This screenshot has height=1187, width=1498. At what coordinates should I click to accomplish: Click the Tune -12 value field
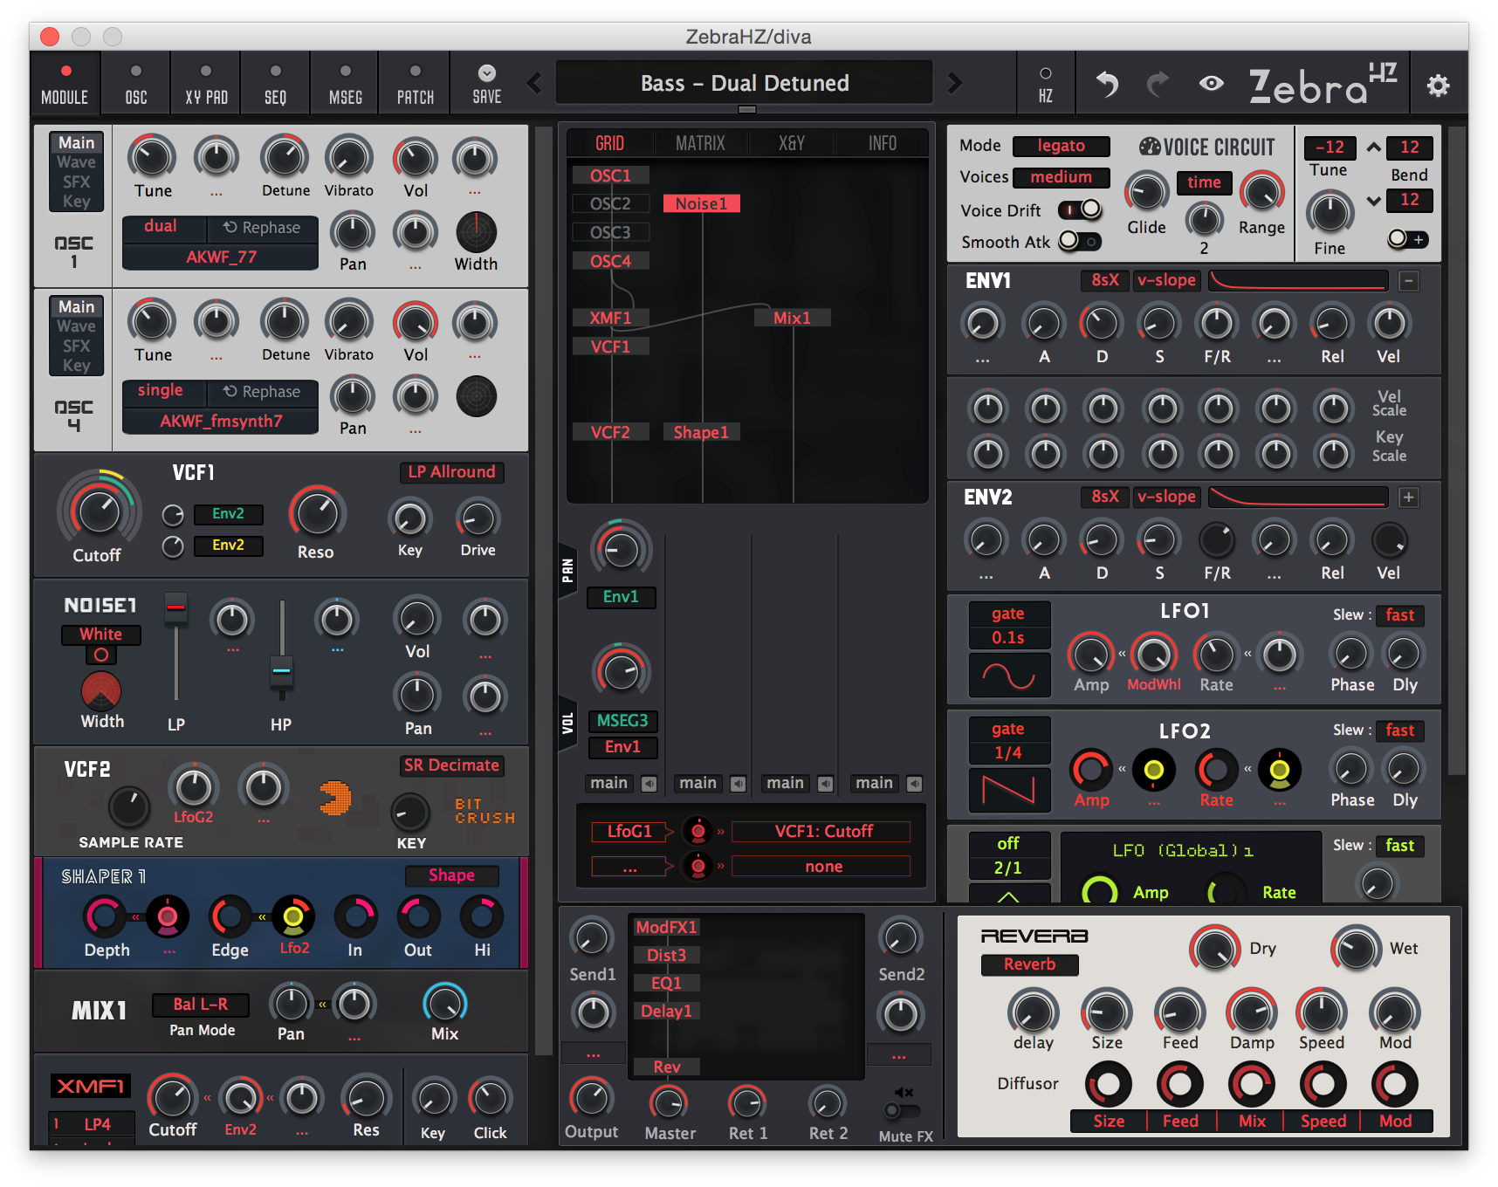click(x=1330, y=148)
